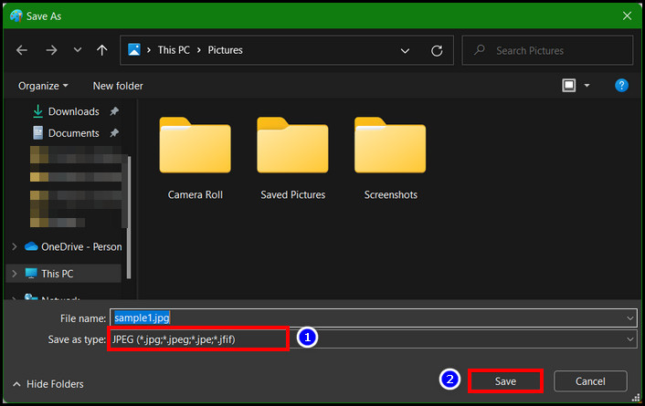Viewport: 645px width, 406px height.
Task: Open Downloads in the navigation pane
Action: tap(74, 111)
